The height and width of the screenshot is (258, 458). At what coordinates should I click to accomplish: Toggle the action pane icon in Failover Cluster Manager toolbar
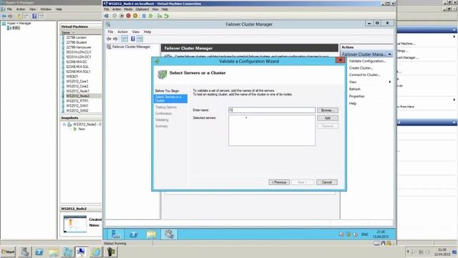pyautogui.click(x=140, y=39)
